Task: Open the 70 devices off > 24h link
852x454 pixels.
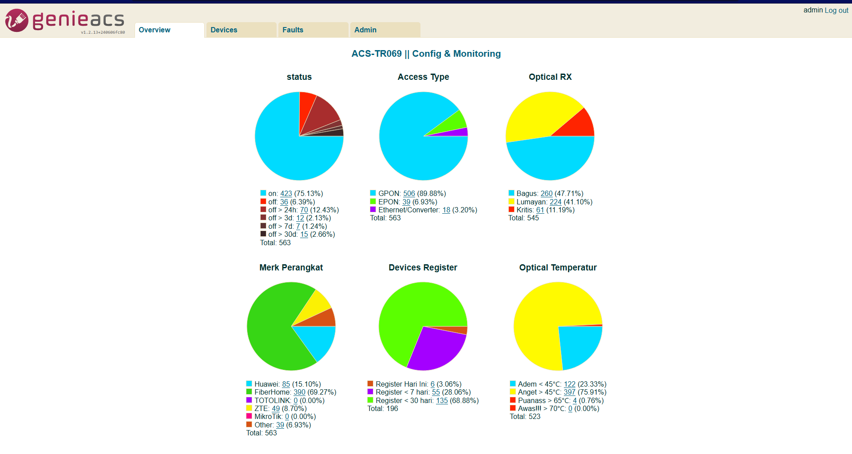Action: pyautogui.click(x=304, y=210)
